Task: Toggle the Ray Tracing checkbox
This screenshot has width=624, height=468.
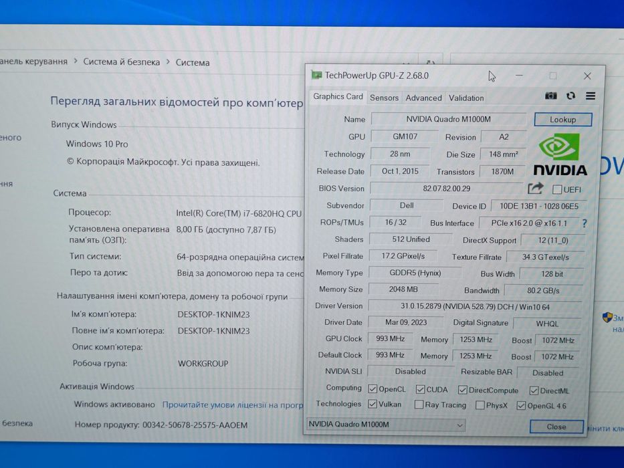Action: 419,404
